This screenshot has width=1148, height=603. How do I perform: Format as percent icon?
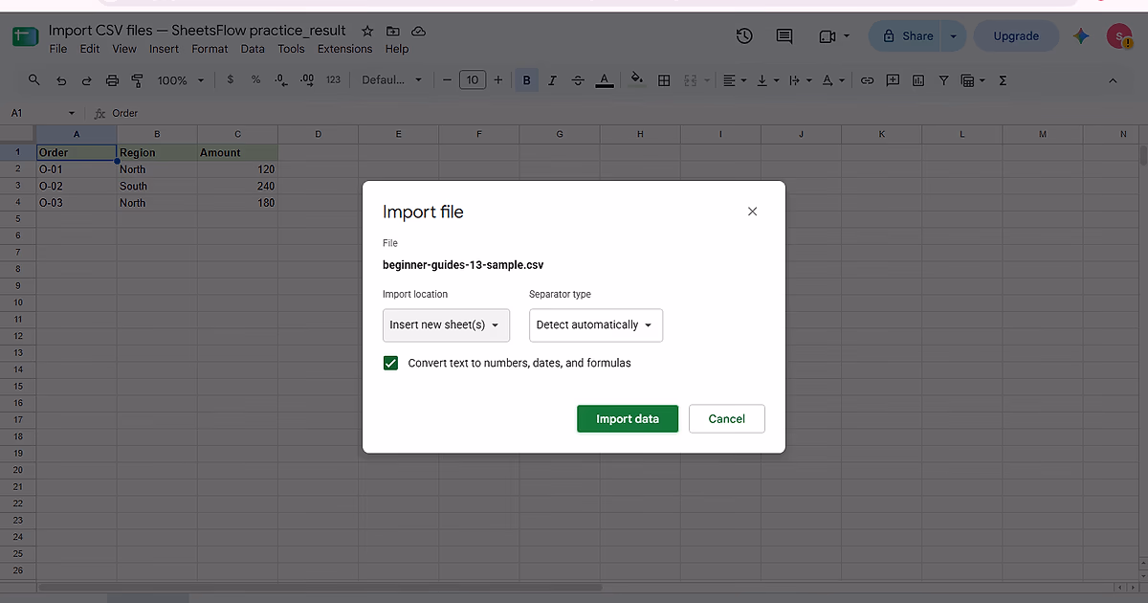click(255, 80)
